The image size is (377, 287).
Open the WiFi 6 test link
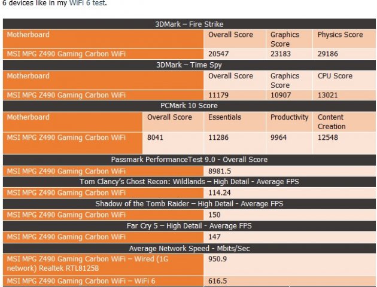coord(87,3)
